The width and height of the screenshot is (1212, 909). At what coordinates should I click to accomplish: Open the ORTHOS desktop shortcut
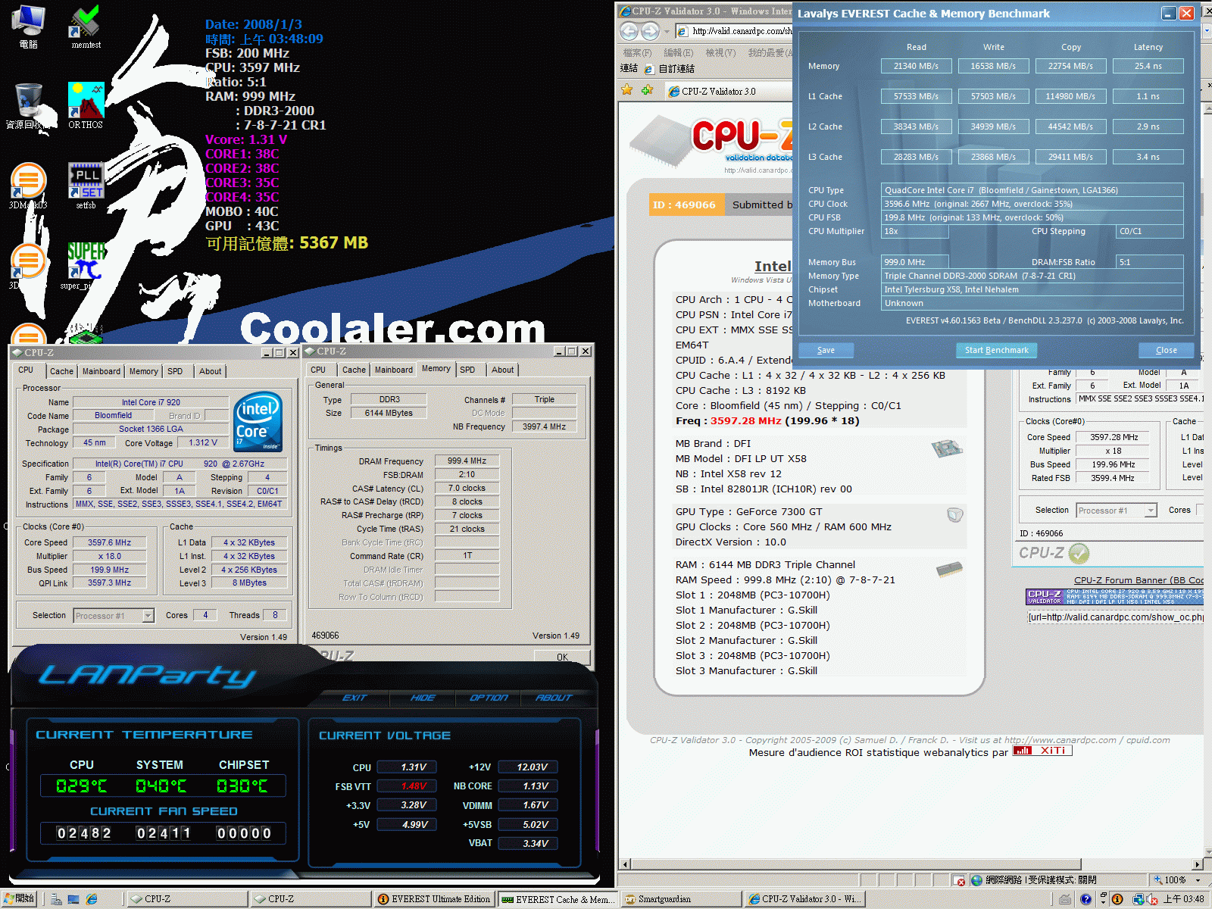click(86, 105)
